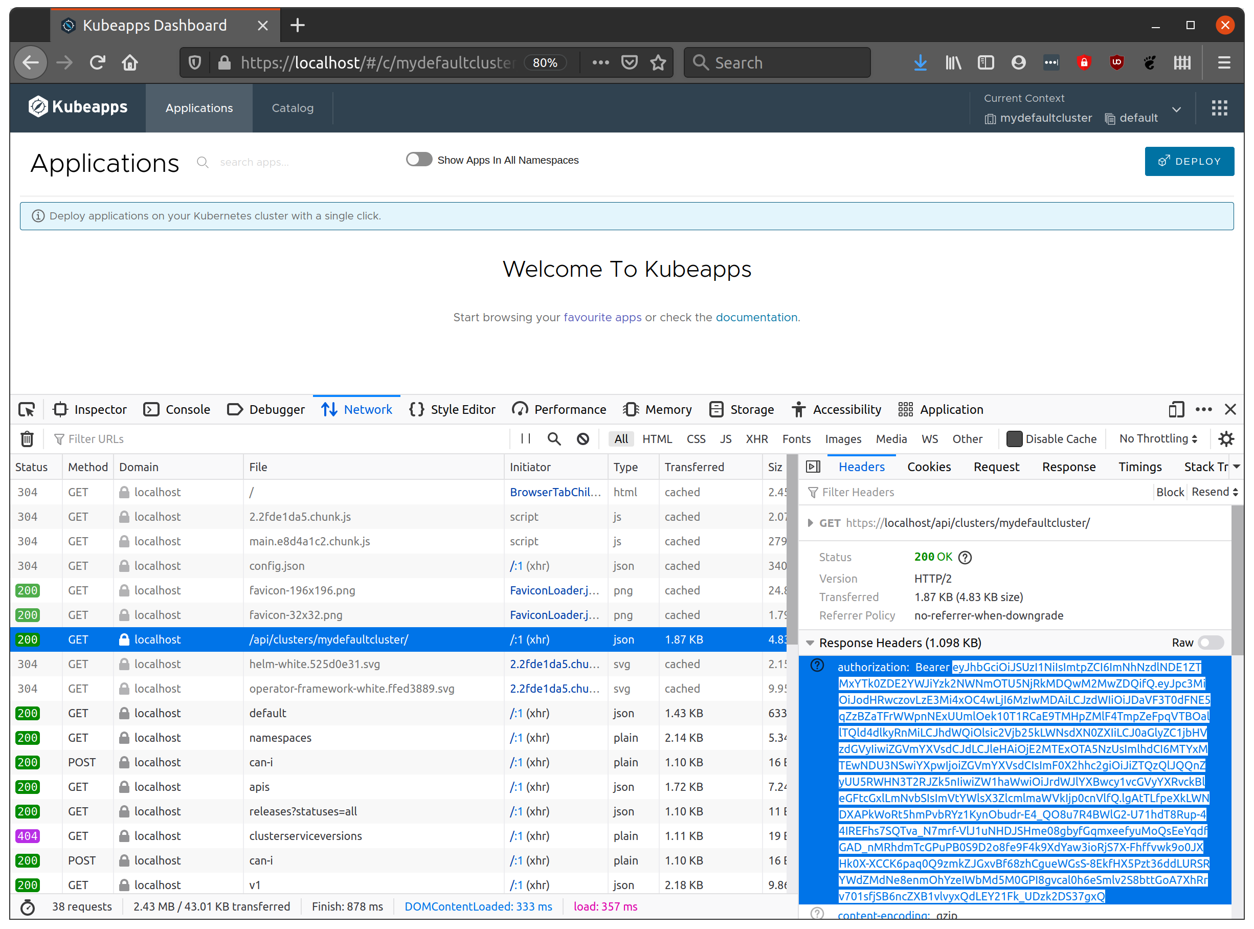Screen dimensions: 1254x929
Task: Click the element picker icon in devtools
Action: 27,409
